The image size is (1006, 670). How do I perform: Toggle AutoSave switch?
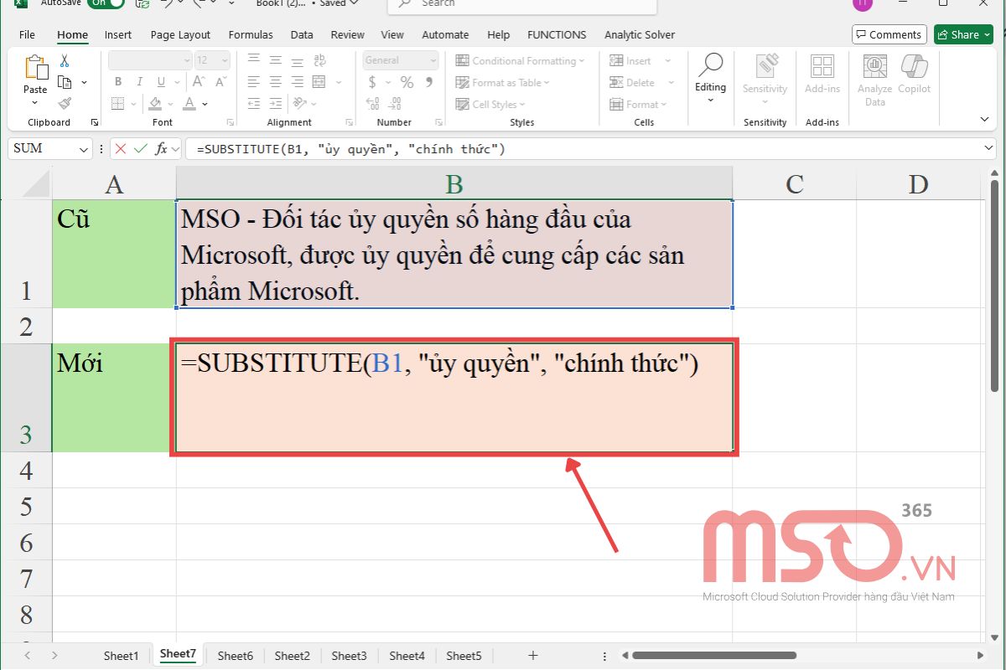[x=106, y=3]
